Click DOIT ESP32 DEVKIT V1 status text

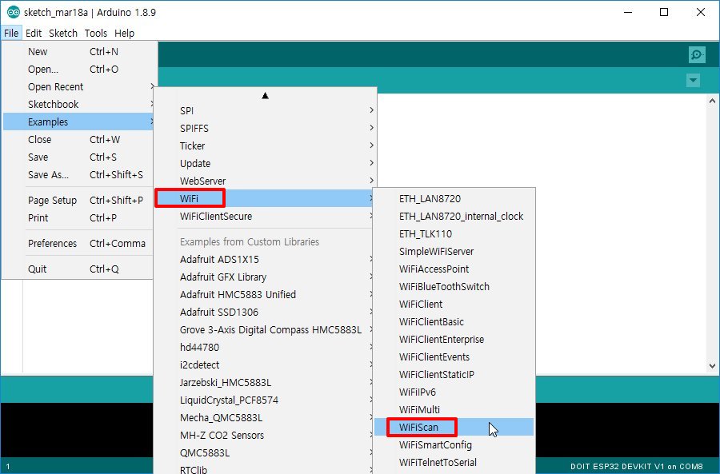[x=637, y=466]
